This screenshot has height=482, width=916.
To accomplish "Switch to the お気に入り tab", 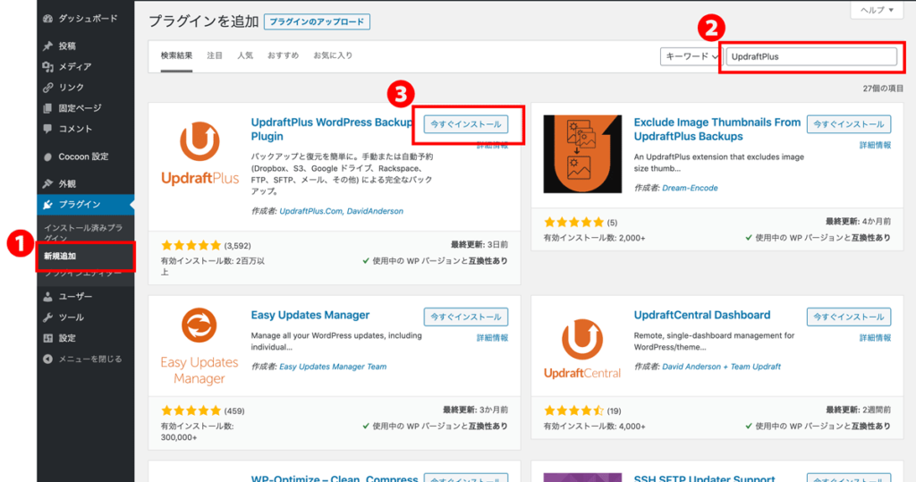I will (x=333, y=55).
